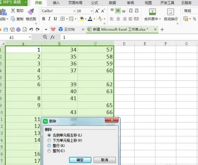This screenshot has width=198, height=165.
Task: Click the select-all corner triangle
Action: tap(3, 44)
